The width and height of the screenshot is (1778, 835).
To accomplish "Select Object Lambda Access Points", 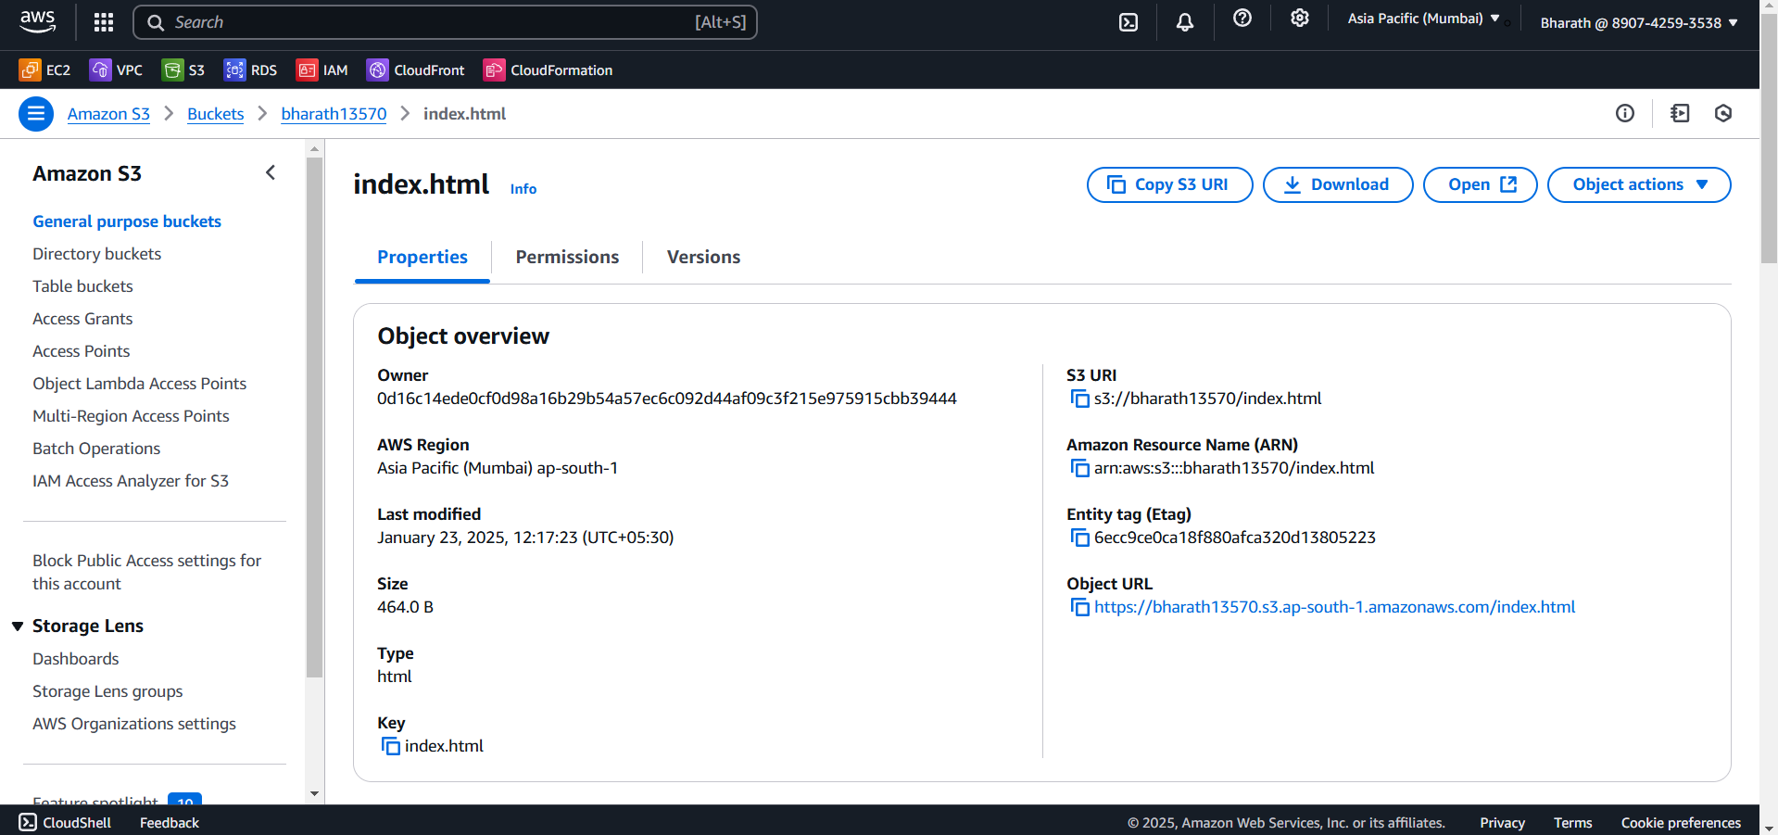I will point(139,384).
